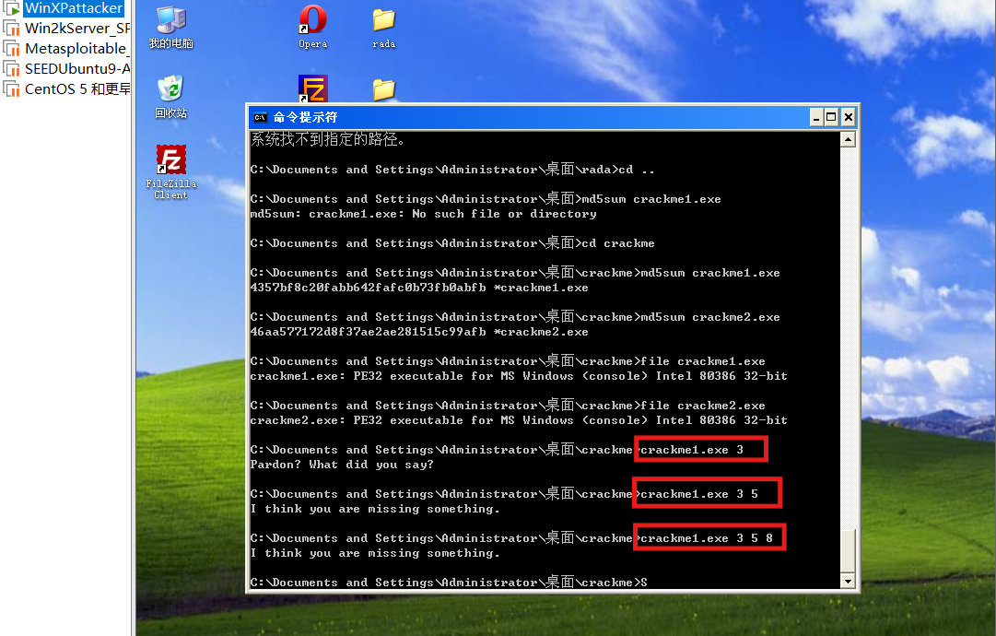
Task: Select the partially hidden folder below rada
Action: (x=383, y=90)
